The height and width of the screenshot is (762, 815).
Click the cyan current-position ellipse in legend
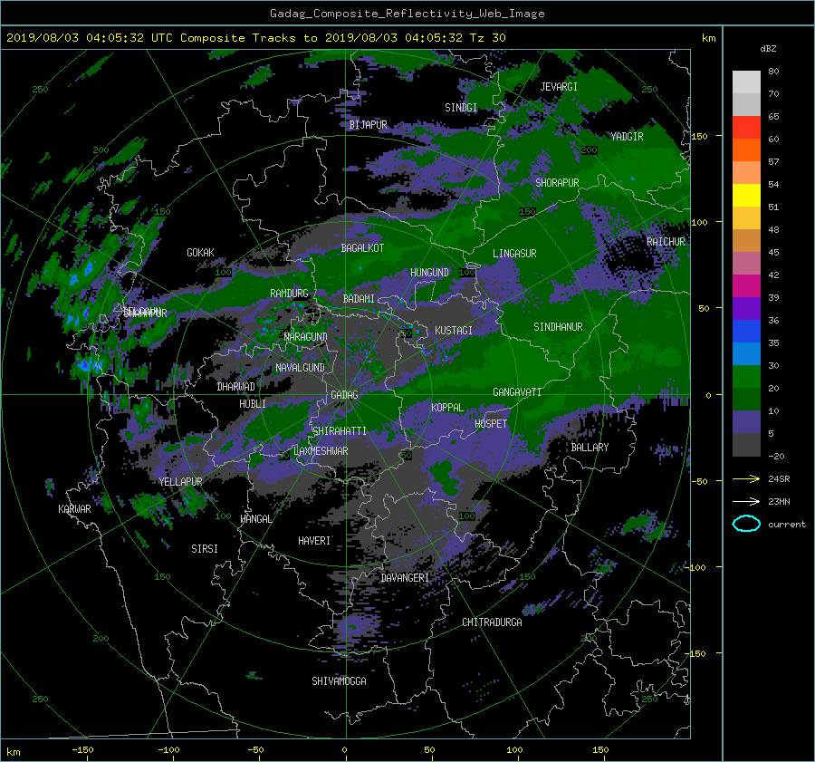click(746, 524)
